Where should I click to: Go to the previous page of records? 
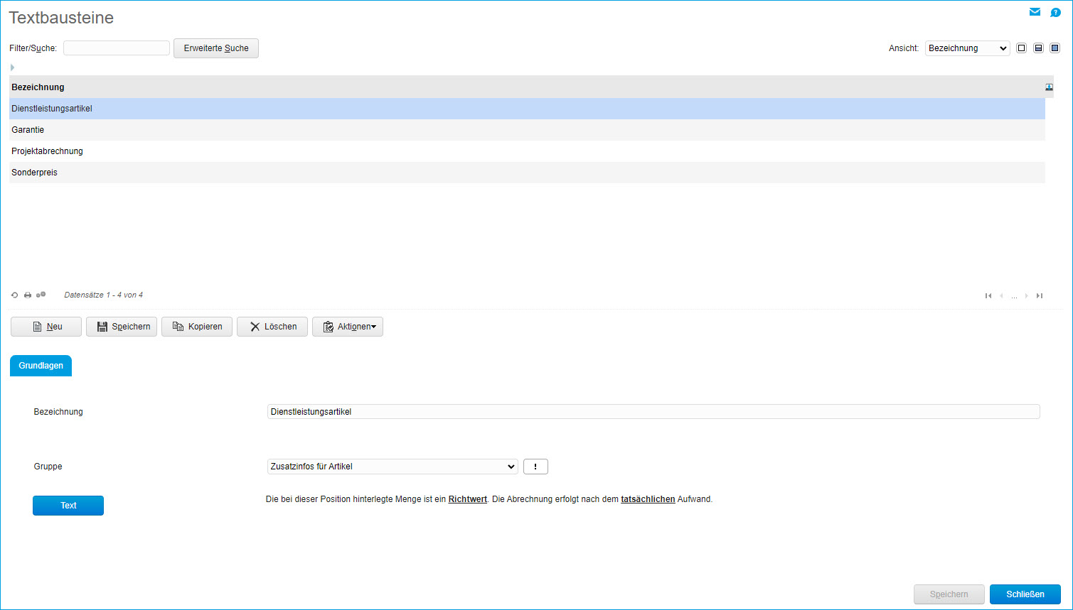pyautogui.click(x=1002, y=295)
